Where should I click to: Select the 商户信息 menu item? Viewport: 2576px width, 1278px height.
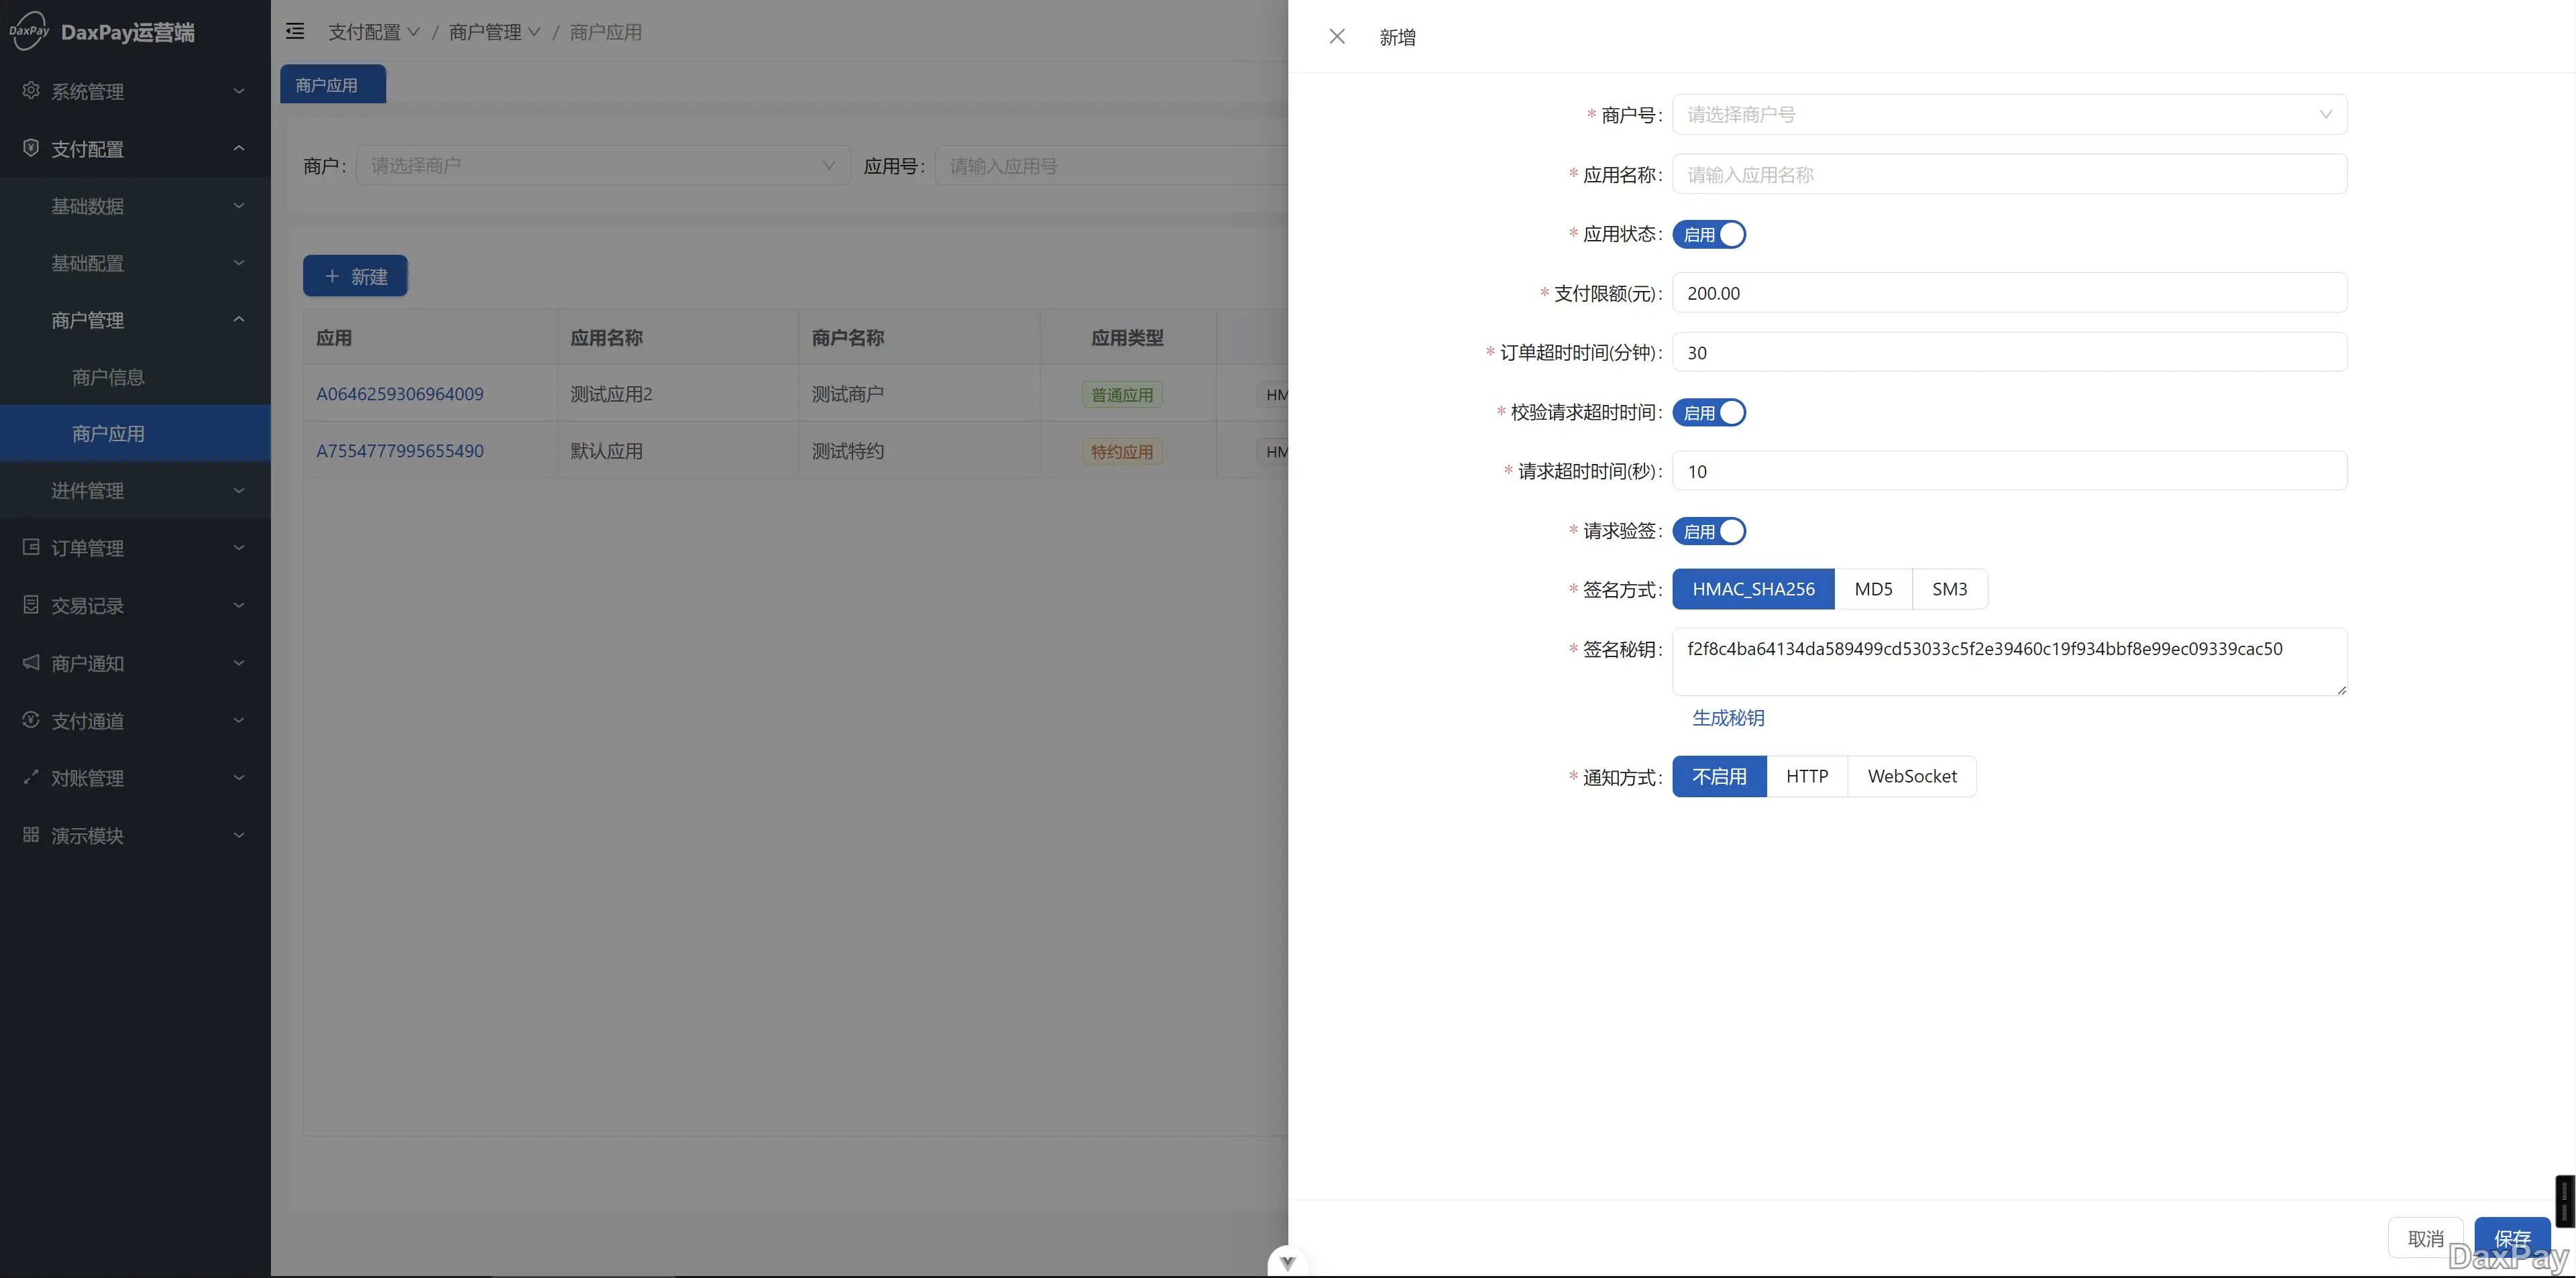point(108,377)
